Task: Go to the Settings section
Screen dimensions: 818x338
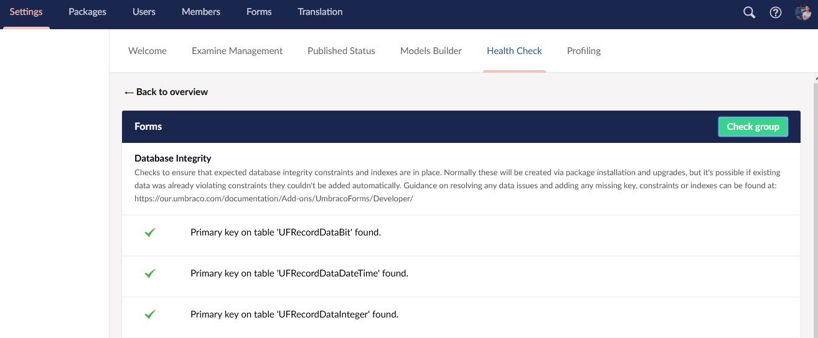Action: point(26,12)
